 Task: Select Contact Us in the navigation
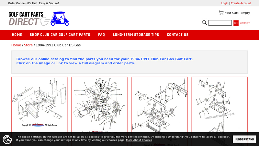pos(178,35)
